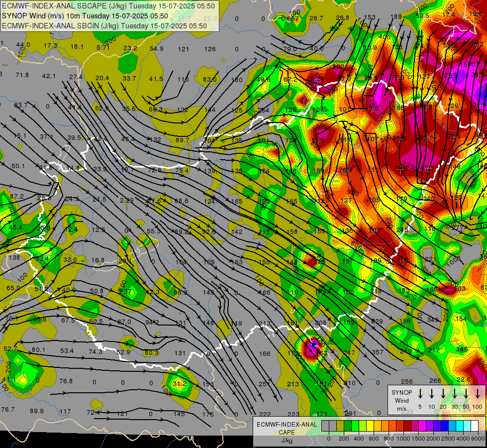This screenshot has height=448, width=487.
Task: Click the 'CAPE' label in color legend
Action: (287, 433)
